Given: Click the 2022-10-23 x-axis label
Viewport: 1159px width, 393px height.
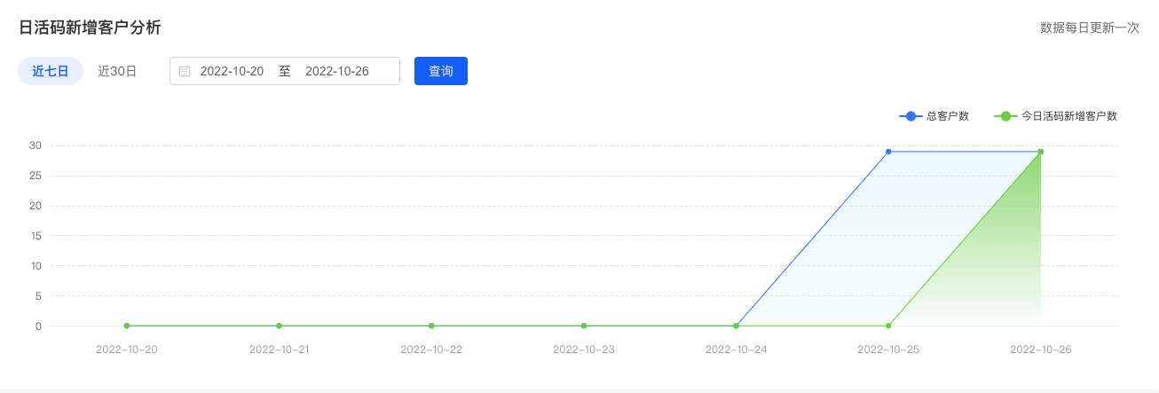Looking at the screenshot, I should pos(584,350).
